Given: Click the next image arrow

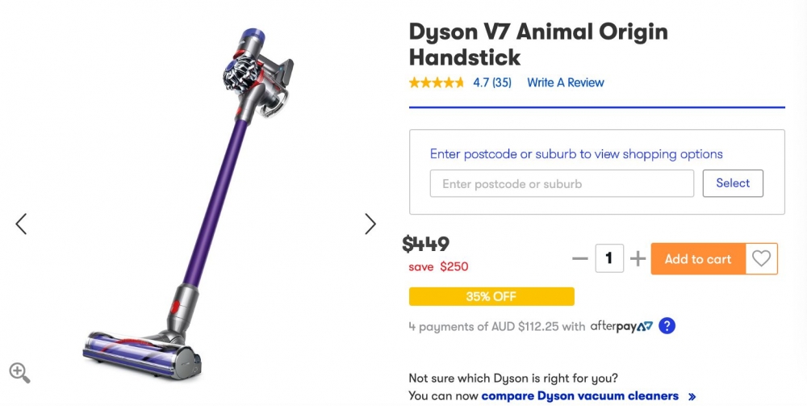Looking at the screenshot, I should 370,224.
